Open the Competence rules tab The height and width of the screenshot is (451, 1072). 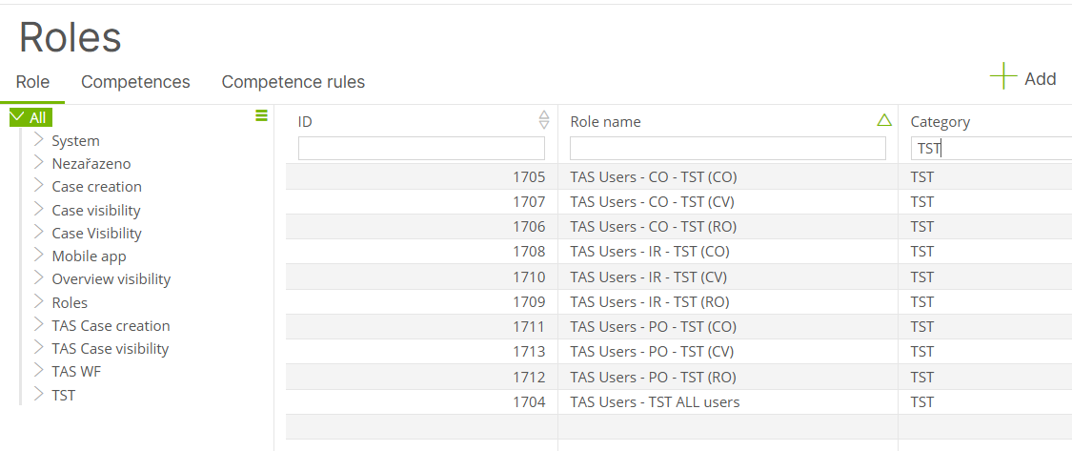coord(293,82)
